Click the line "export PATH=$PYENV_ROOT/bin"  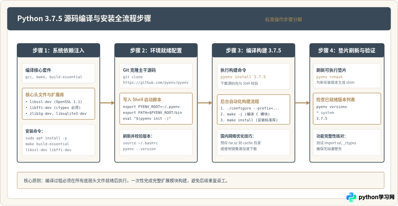(x=152, y=113)
